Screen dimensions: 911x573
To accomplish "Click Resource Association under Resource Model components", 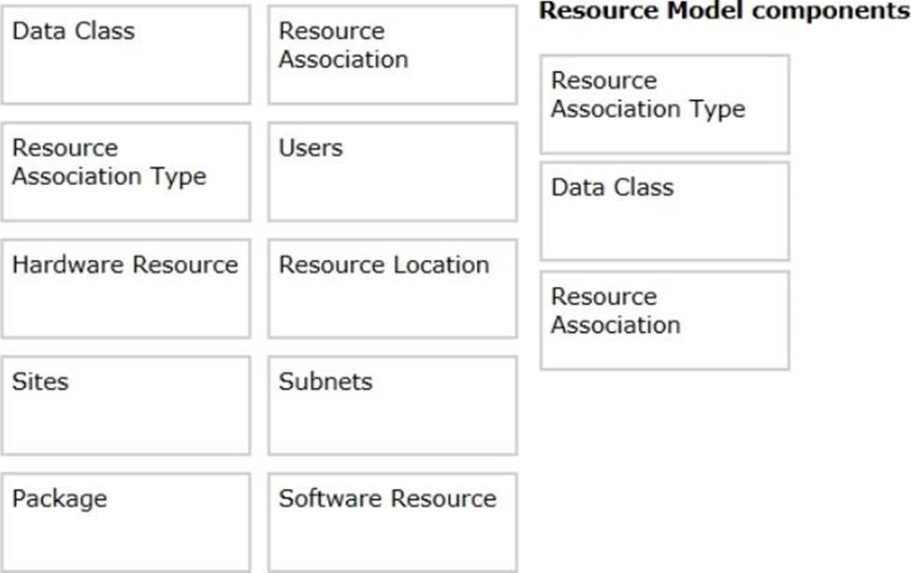I will click(664, 320).
